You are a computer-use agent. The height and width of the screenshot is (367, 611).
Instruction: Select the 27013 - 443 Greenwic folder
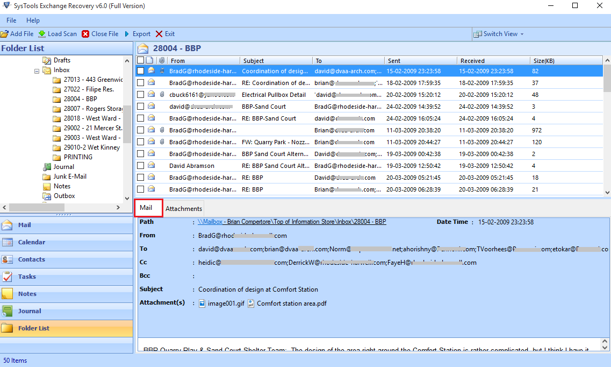click(x=93, y=80)
